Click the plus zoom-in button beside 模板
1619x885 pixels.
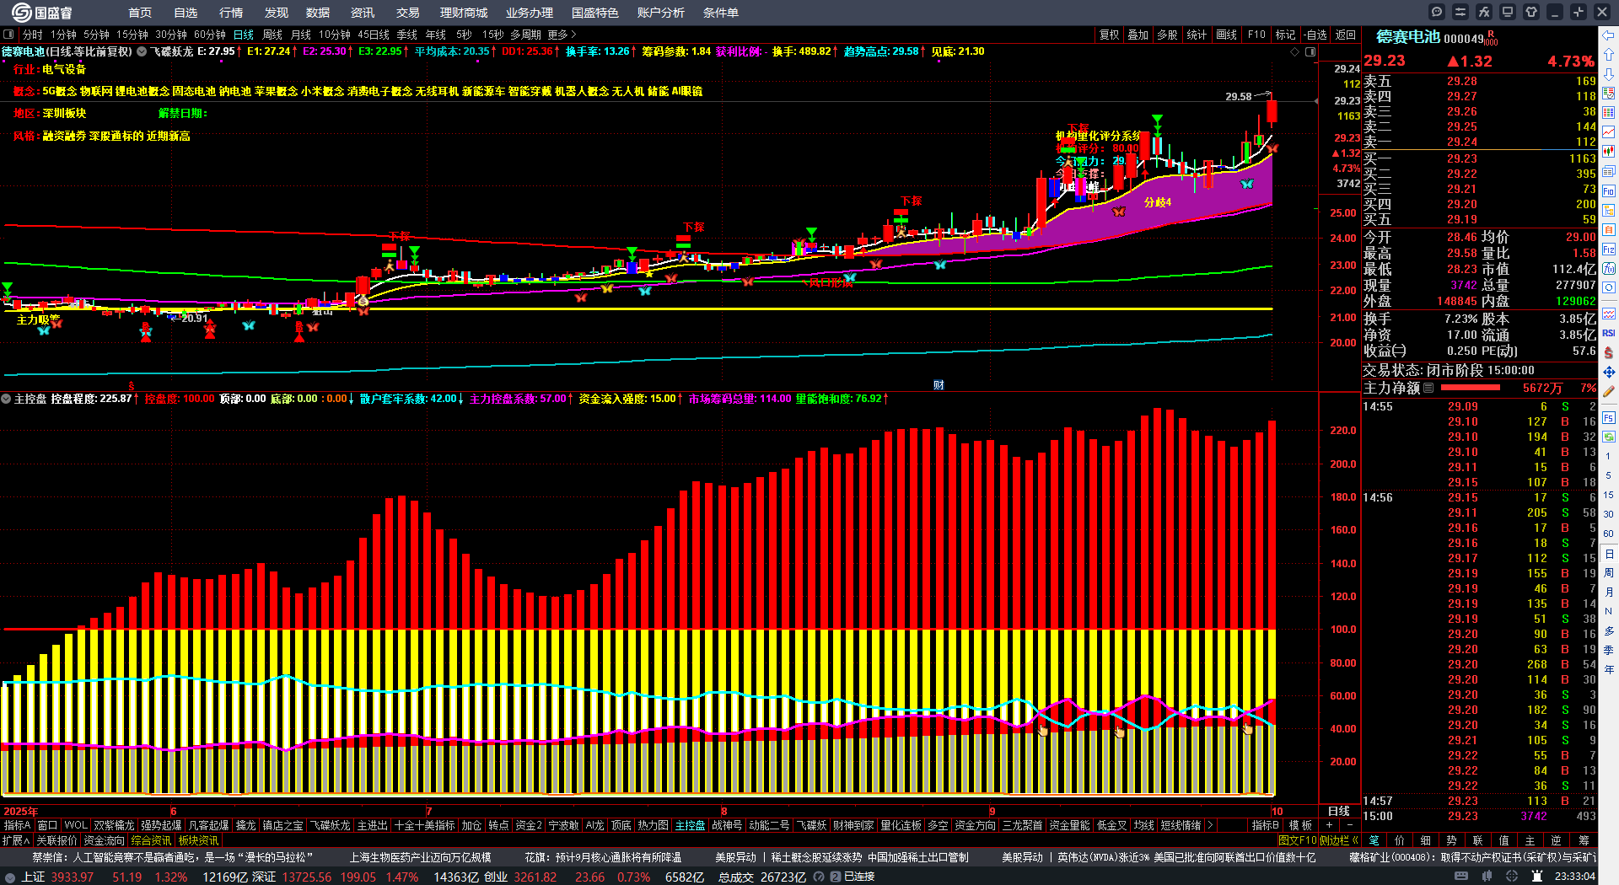coord(1330,825)
